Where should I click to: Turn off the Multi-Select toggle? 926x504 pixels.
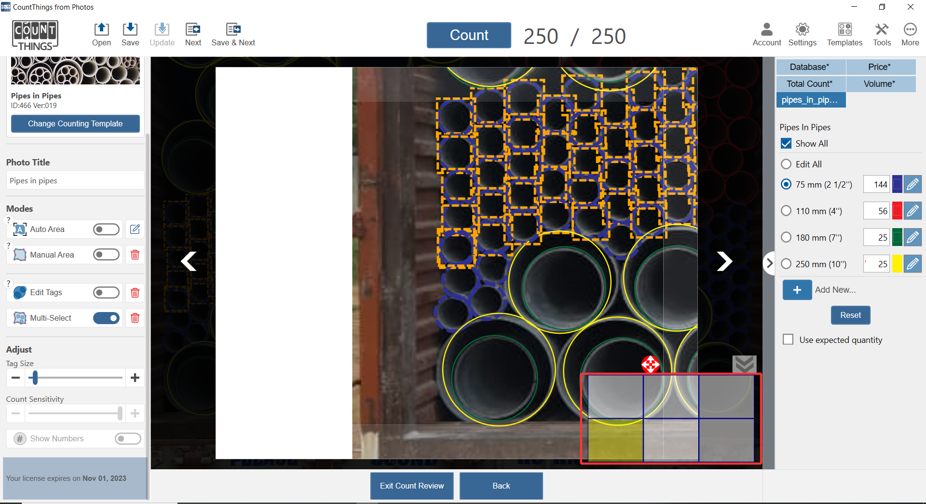click(x=106, y=318)
